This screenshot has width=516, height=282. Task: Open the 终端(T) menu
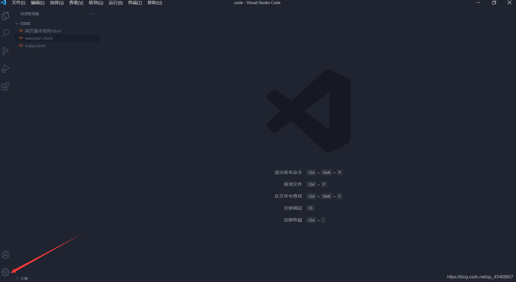(135, 3)
